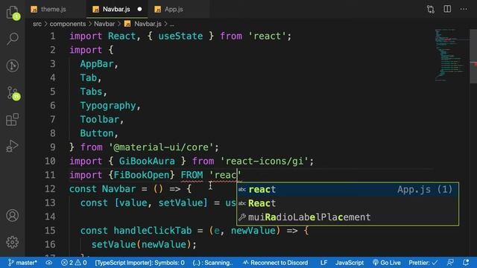This screenshot has height=268, width=477.
Task: Open the errors and warnings count
Action: [74, 263]
